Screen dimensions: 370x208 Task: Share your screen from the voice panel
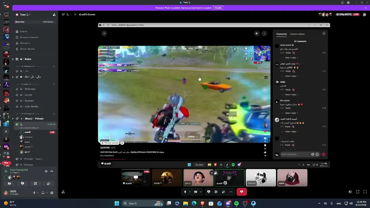pos(23,183)
